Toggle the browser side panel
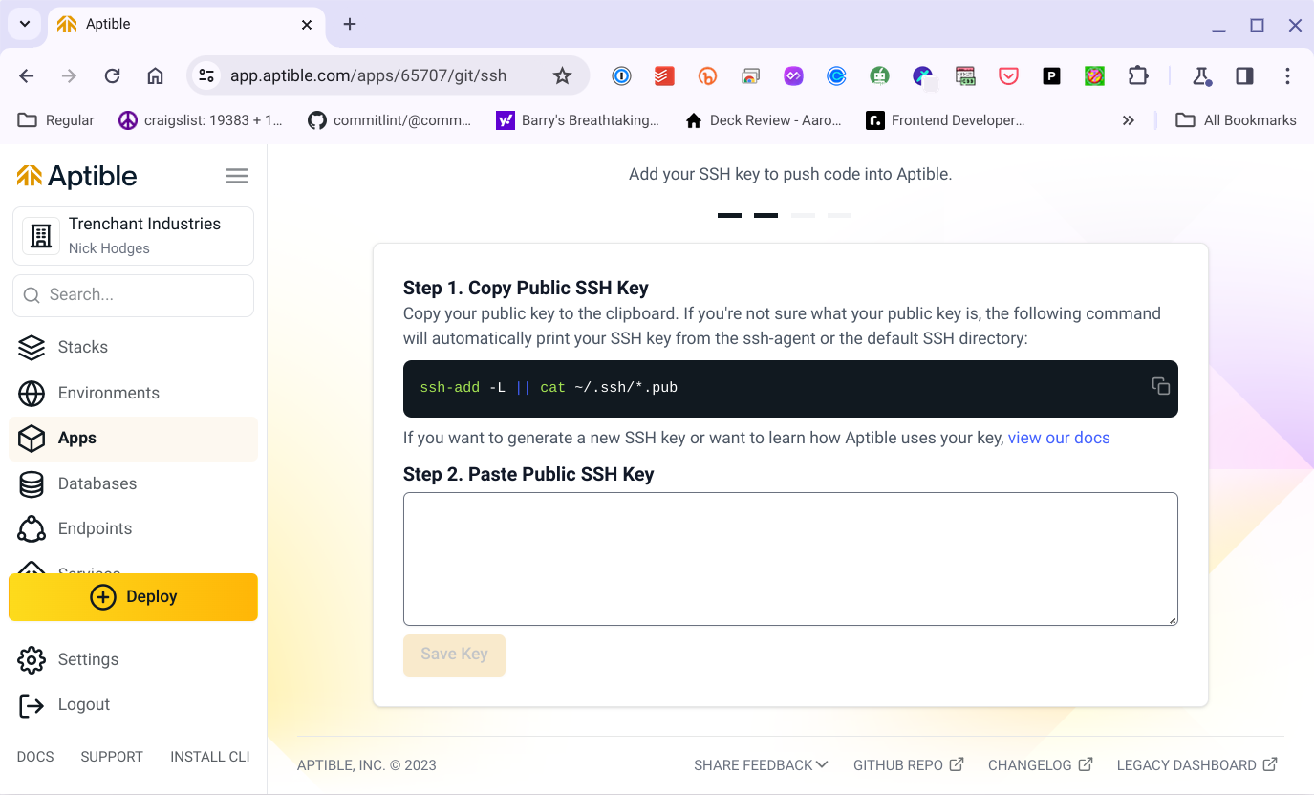This screenshot has width=1314, height=795. [1244, 76]
